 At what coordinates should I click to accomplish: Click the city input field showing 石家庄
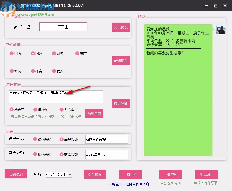(x=63, y=27)
